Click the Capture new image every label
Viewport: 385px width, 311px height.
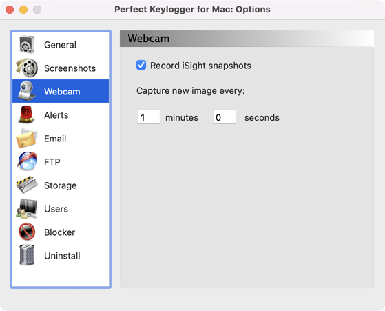[x=191, y=91]
